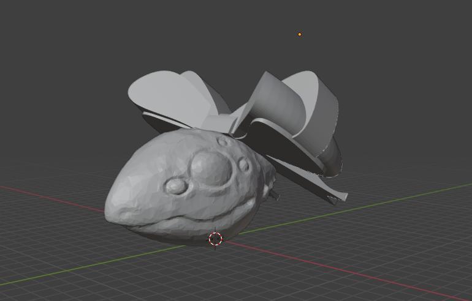Select the orange object origin dot
Image resolution: width=472 pixels, height=301 pixels.
300,34
